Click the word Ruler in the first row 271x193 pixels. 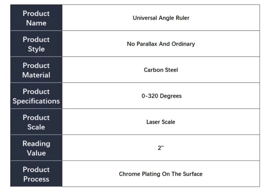point(182,18)
